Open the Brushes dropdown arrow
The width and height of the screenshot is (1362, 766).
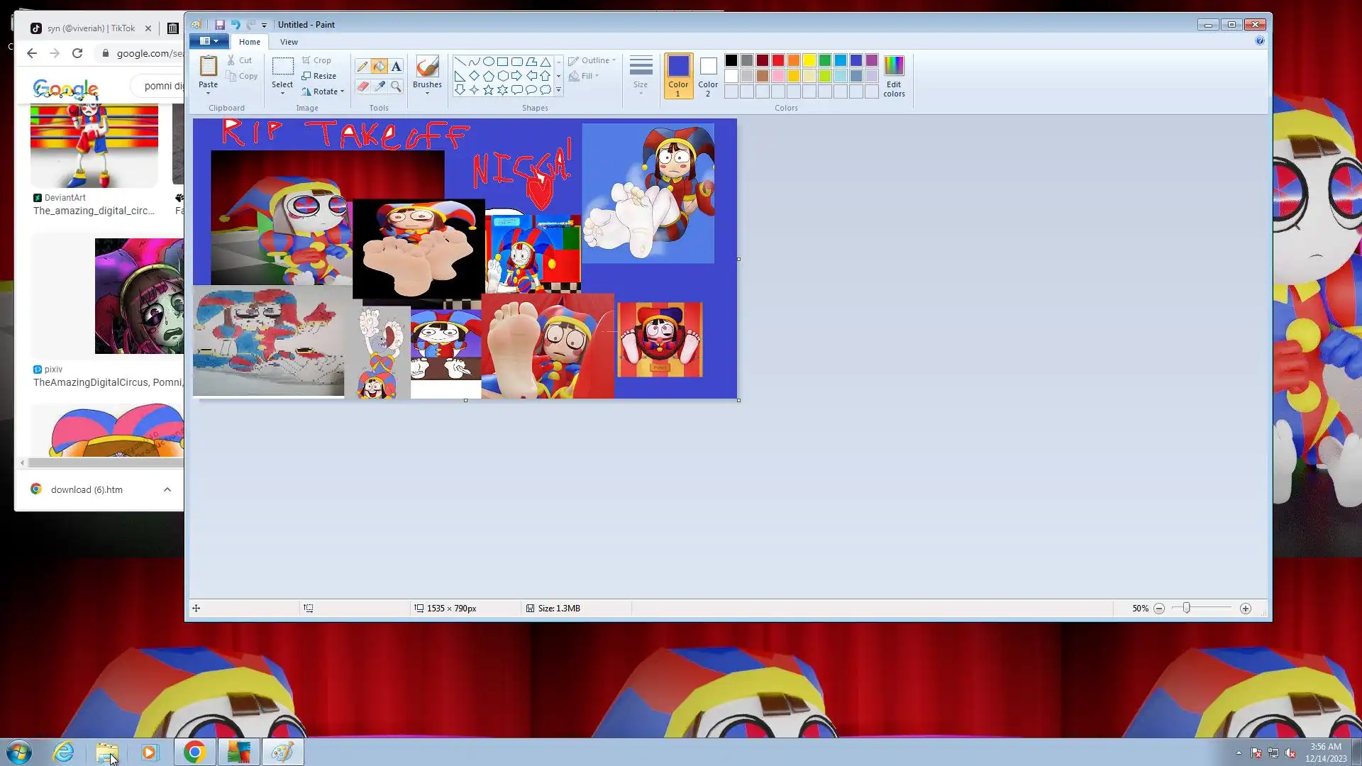427,93
